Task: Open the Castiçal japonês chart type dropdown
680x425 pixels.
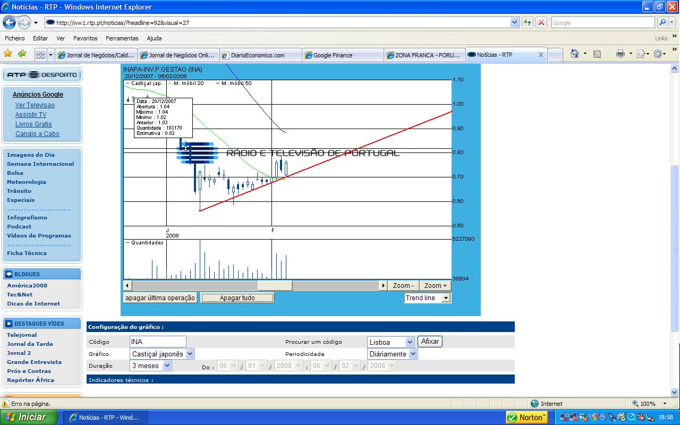Action: tap(190, 354)
